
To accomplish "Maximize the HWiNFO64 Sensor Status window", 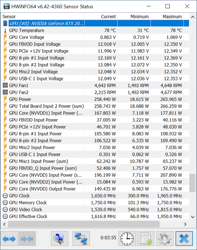I will (168, 6).
